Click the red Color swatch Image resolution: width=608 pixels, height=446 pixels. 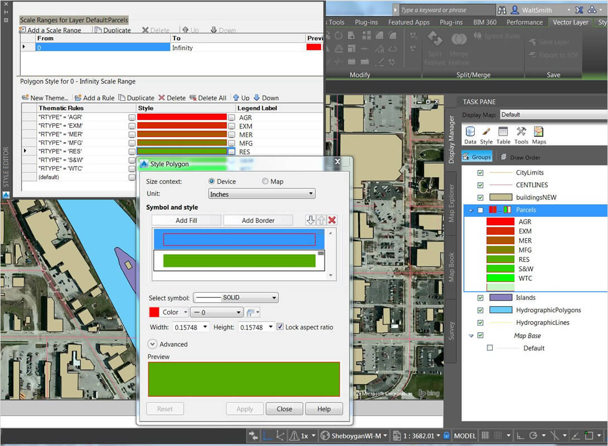(155, 312)
